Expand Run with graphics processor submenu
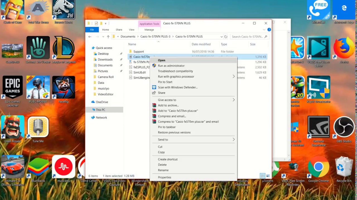This screenshot has width=357, height=200. [234, 76]
